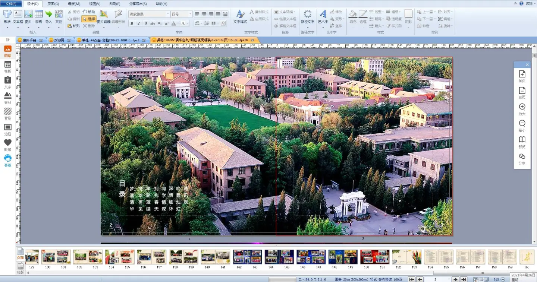Open the 背景 background panel
Image resolution: width=537 pixels, height=282 pixels.
[7, 114]
